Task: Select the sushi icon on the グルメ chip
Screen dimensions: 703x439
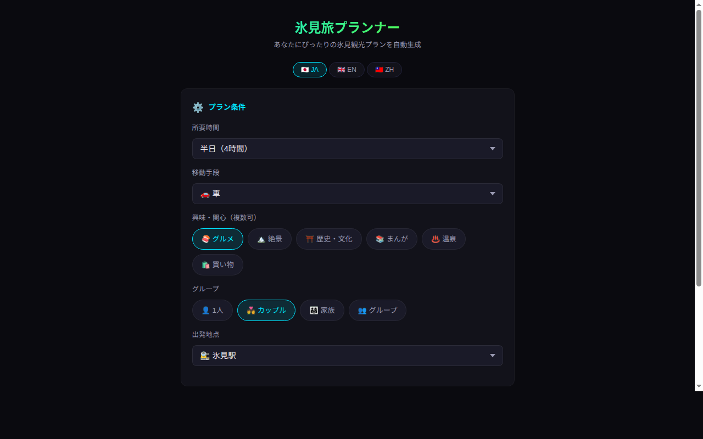Action: tap(205, 239)
